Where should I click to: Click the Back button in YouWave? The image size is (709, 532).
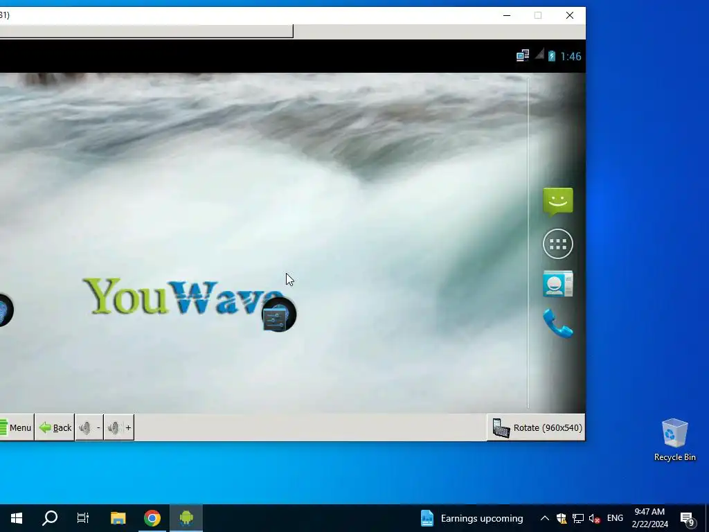pos(55,427)
